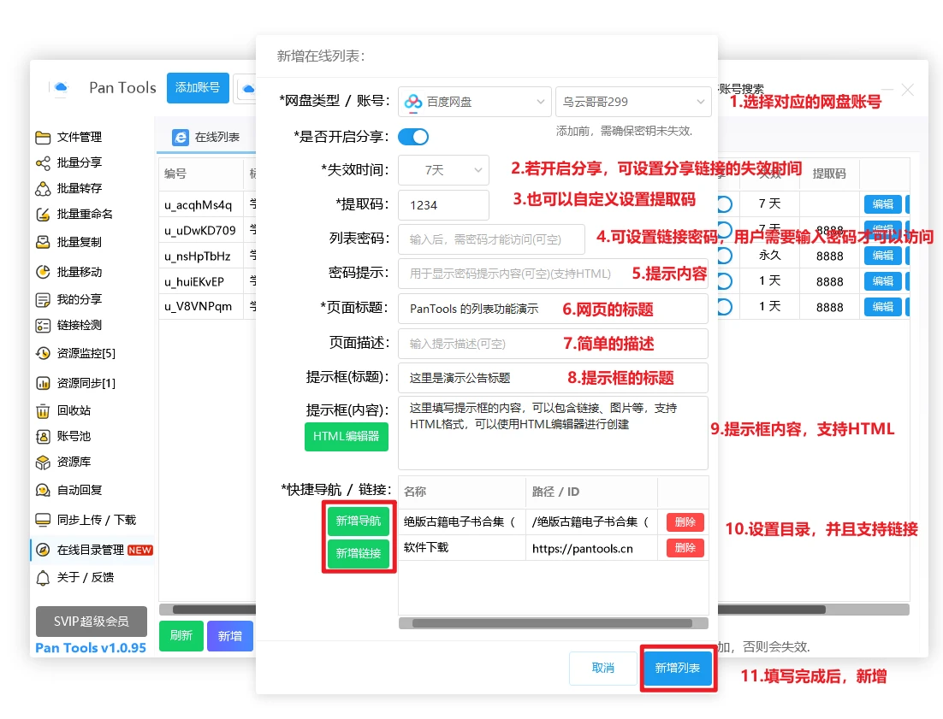Click the File Management folder icon
The width and height of the screenshot is (943, 719).
click(43, 138)
